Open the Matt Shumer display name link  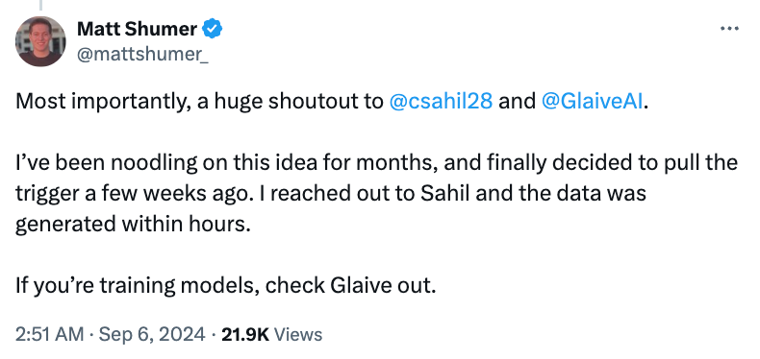137,29
